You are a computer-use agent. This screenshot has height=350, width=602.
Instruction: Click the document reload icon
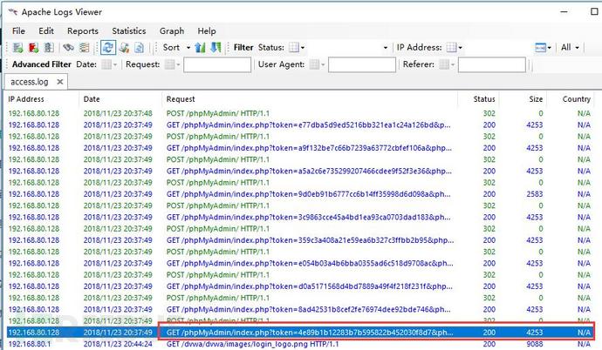point(140,48)
